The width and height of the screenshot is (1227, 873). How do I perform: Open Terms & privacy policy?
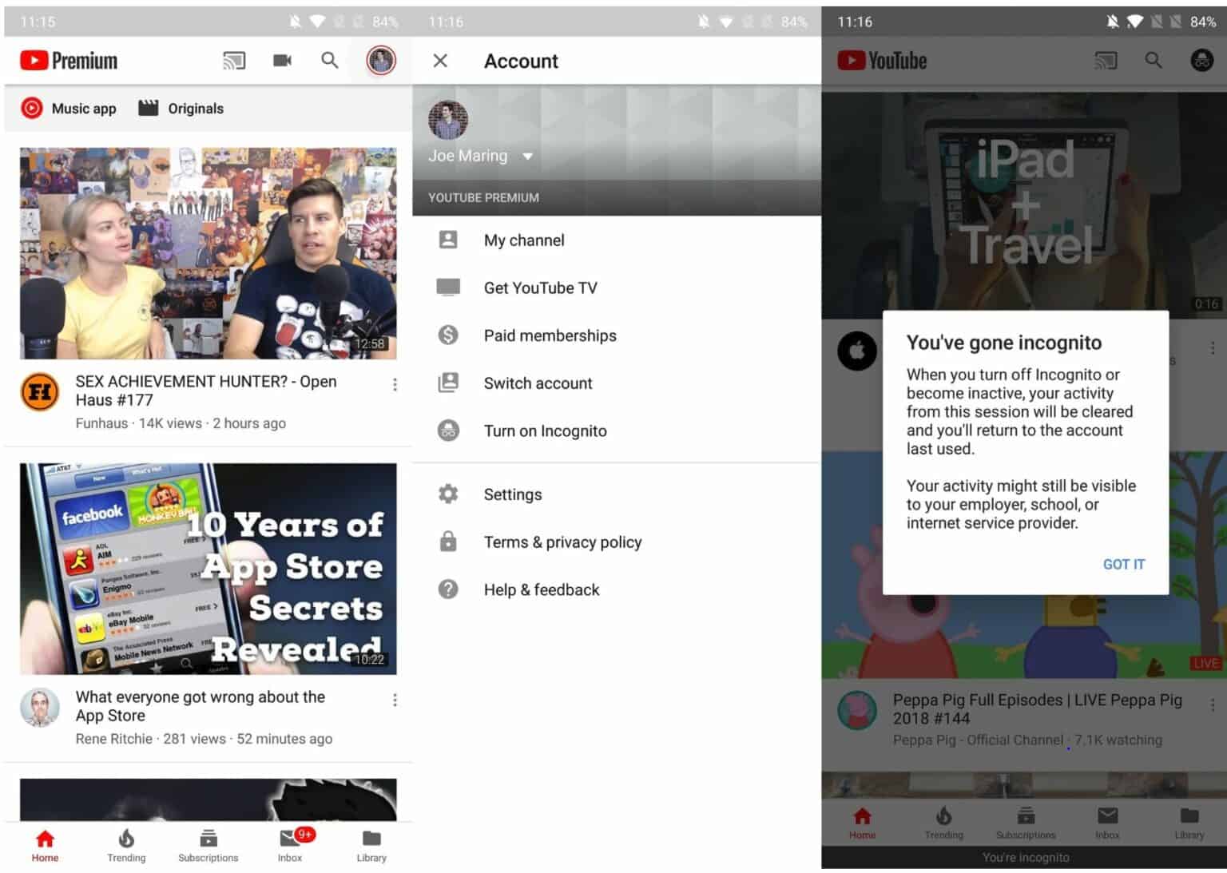click(617, 542)
